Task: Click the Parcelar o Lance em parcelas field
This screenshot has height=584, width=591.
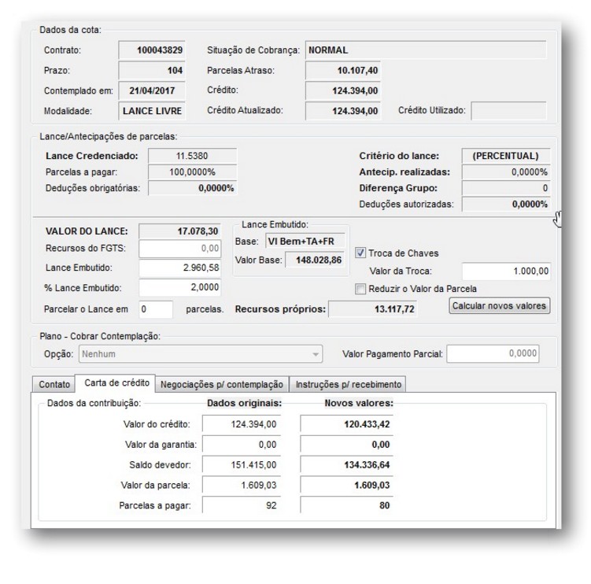Action: [x=156, y=309]
